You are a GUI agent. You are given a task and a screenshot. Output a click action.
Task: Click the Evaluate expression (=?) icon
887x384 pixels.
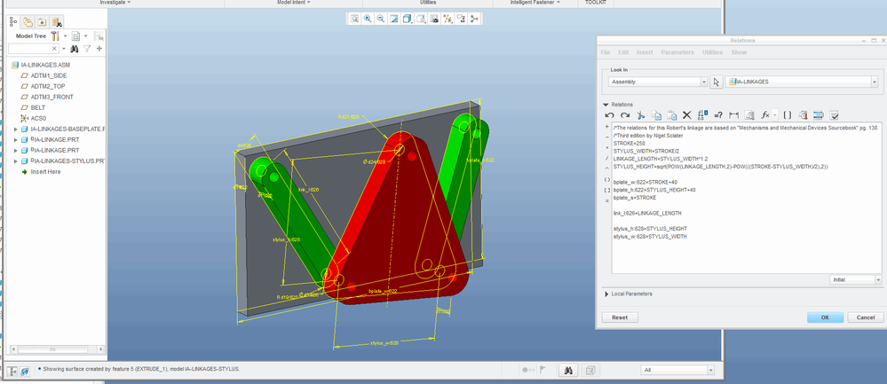718,115
